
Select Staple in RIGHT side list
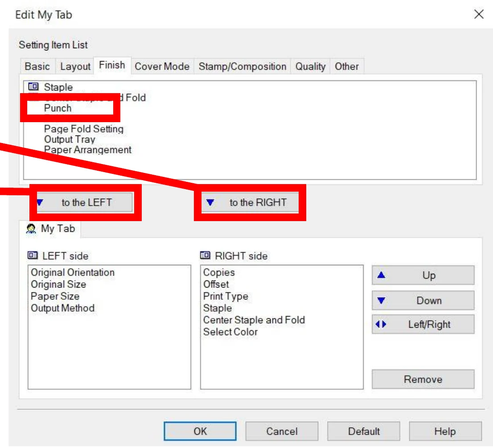coord(217,308)
